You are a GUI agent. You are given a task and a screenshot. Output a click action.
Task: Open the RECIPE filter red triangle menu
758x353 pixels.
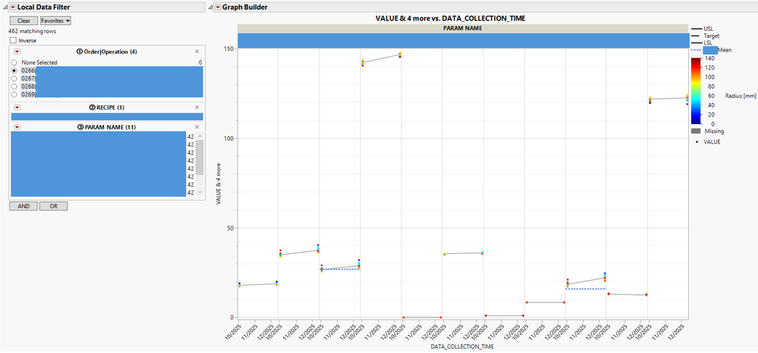point(17,108)
